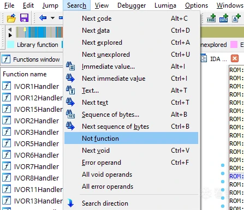Open the back-history dropdown arrow

[x=52, y=18]
